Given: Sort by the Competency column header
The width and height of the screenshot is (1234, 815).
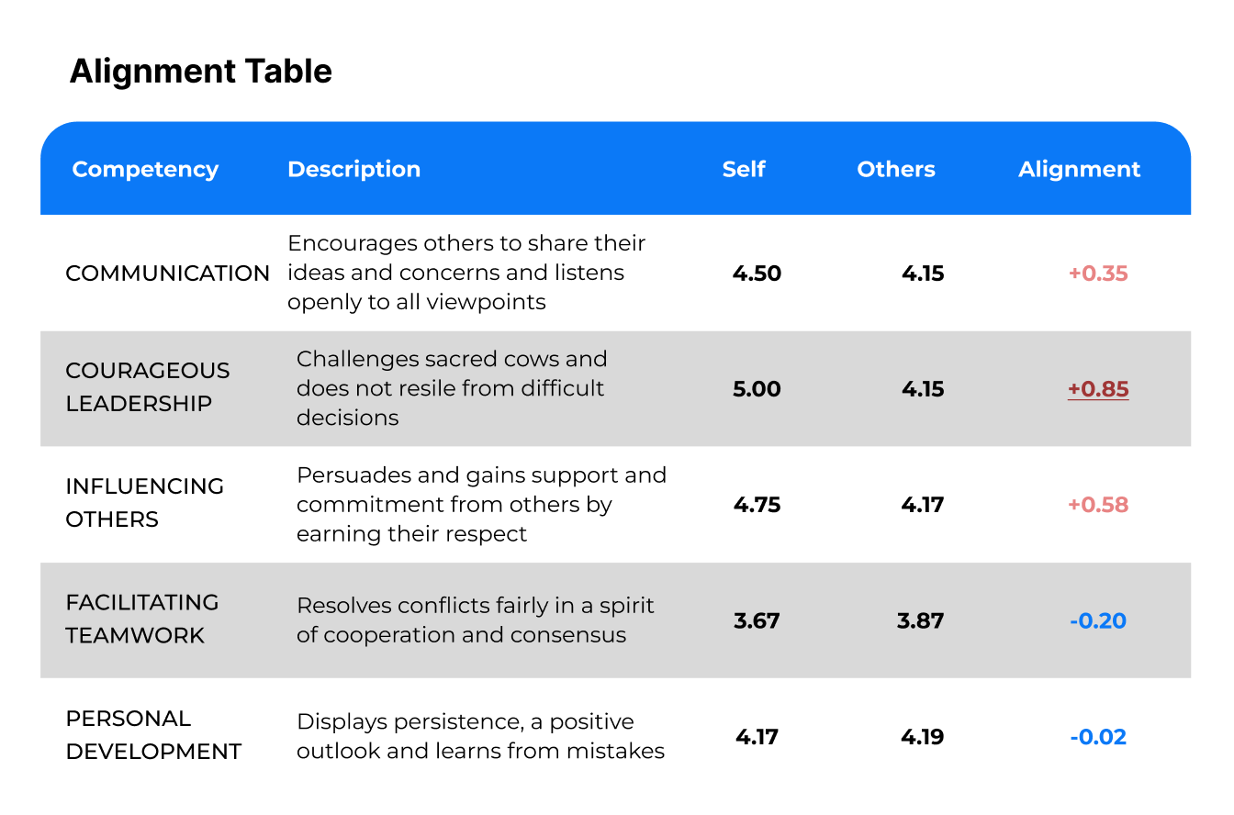Looking at the screenshot, I should pyautogui.click(x=145, y=170).
